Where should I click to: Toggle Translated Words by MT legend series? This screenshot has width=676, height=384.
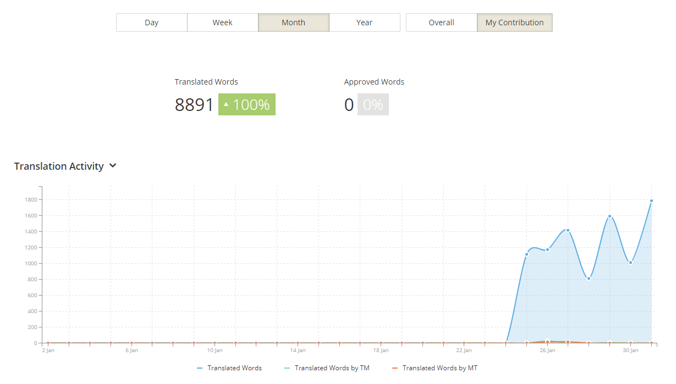pyautogui.click(x=435, y=368)
